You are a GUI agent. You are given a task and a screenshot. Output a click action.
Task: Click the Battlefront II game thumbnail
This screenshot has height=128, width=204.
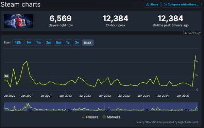pyautogui.click(x=18, y=21)
